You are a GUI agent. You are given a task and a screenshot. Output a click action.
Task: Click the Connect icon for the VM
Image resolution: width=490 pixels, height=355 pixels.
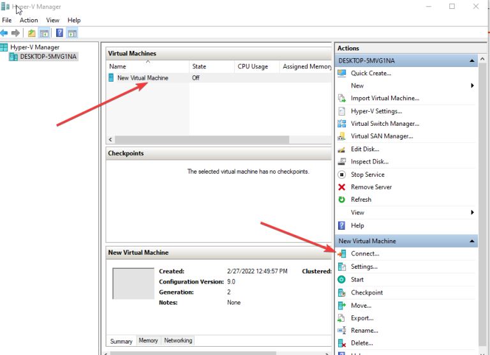pyautogui.click(x=342, y=253)
